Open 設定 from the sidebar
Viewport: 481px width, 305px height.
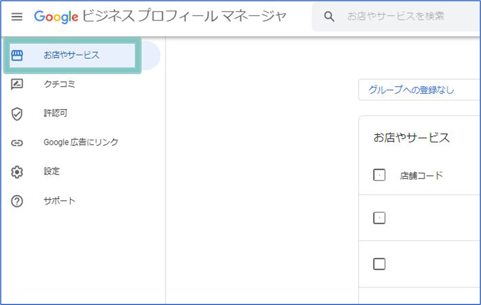pos(51,171)
